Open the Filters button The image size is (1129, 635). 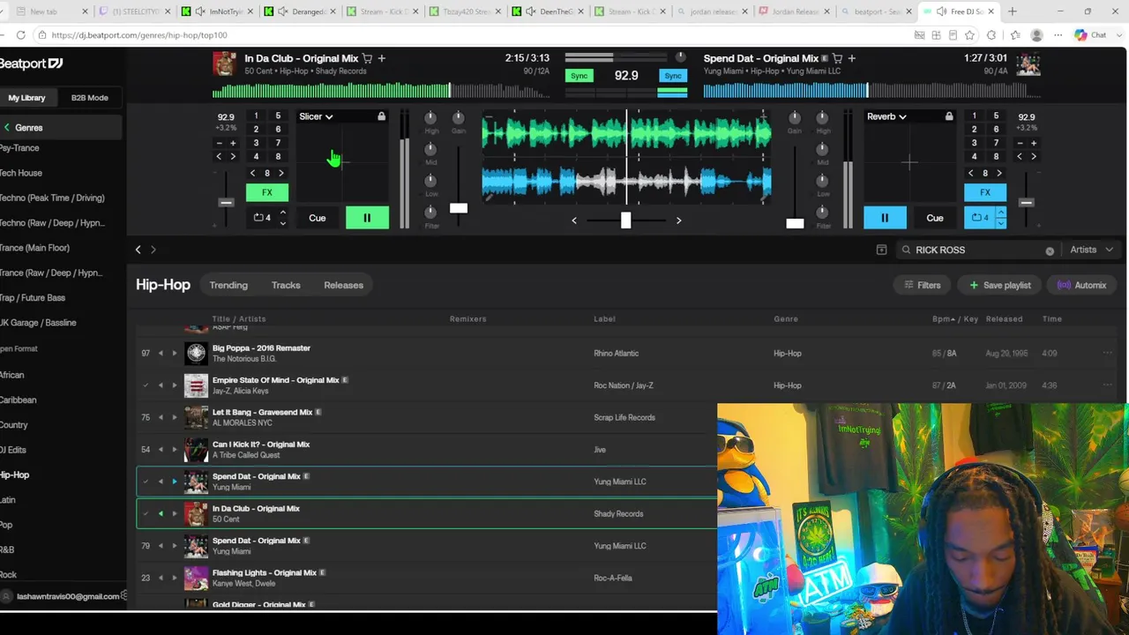923,286
